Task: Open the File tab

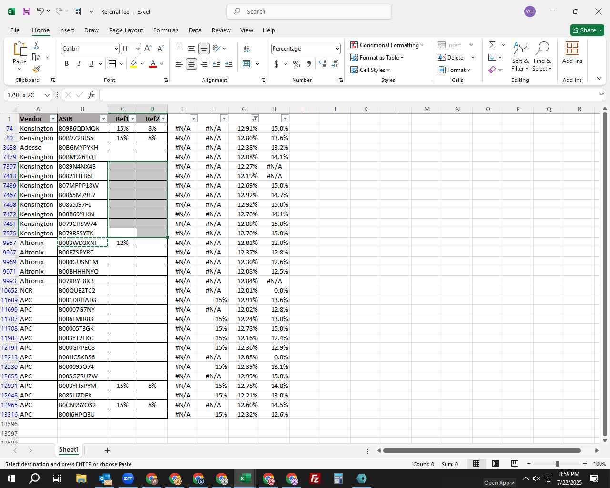Action: 15,30
